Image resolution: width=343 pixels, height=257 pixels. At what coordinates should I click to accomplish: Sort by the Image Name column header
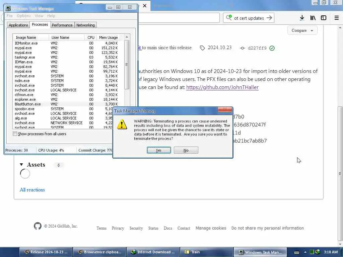(31, 37)
